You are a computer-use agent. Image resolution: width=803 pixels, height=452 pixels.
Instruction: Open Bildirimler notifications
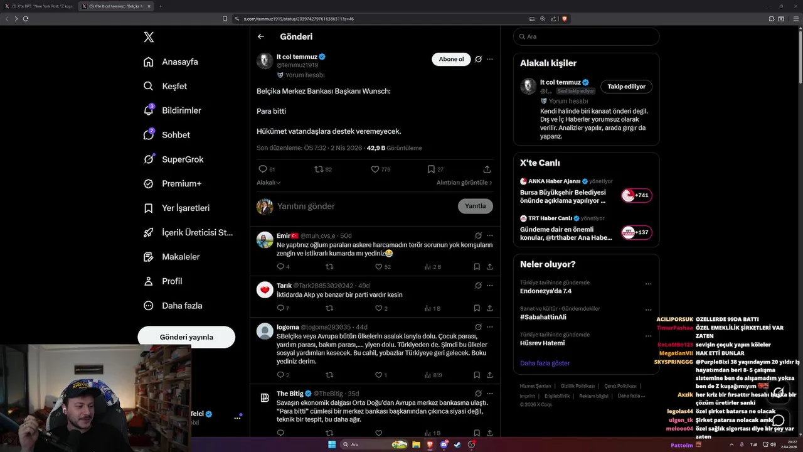[x=172, y=110]
